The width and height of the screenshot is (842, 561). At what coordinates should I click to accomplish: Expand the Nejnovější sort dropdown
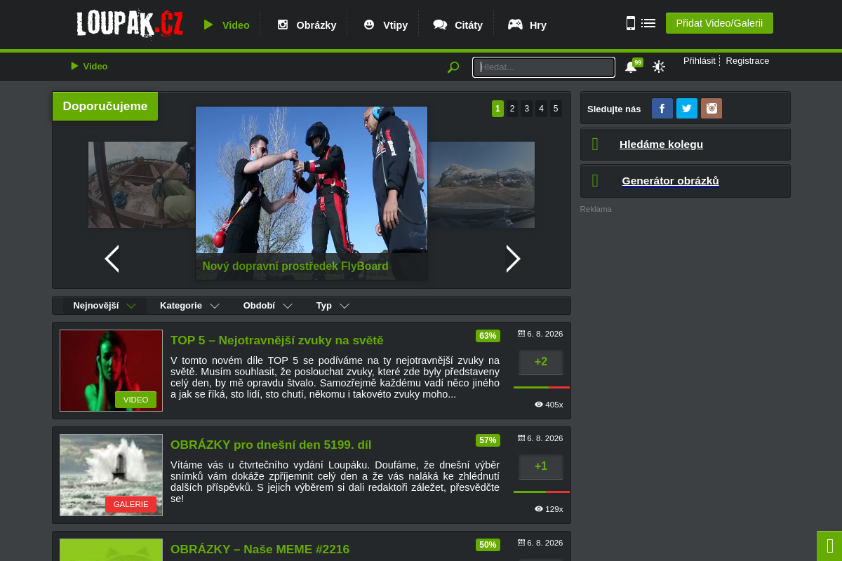[105, 306]
